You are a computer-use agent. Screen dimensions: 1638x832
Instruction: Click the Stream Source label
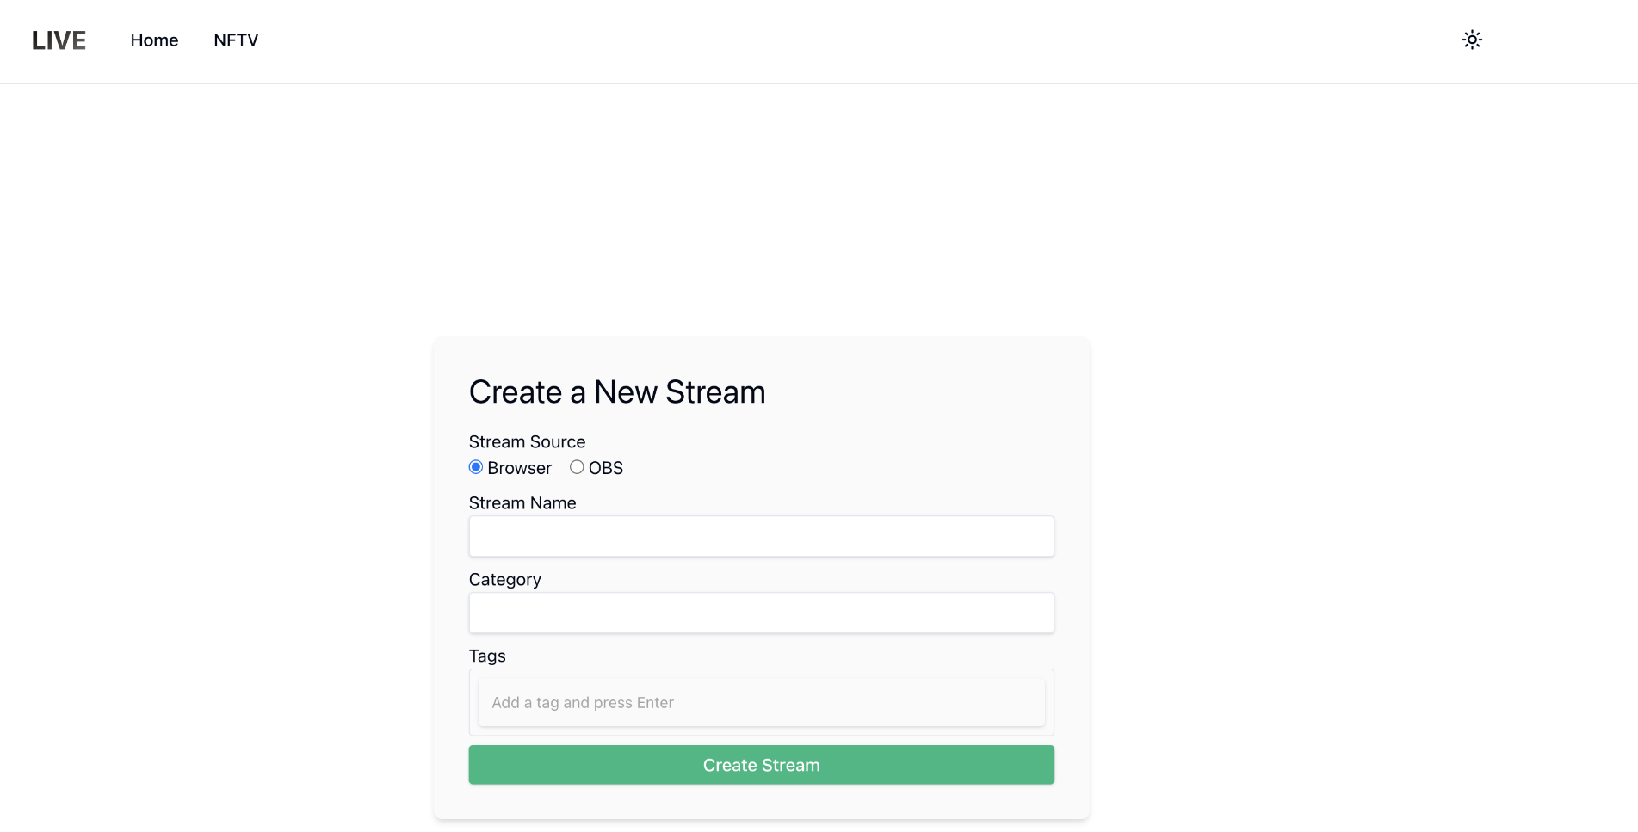point(527,442)
